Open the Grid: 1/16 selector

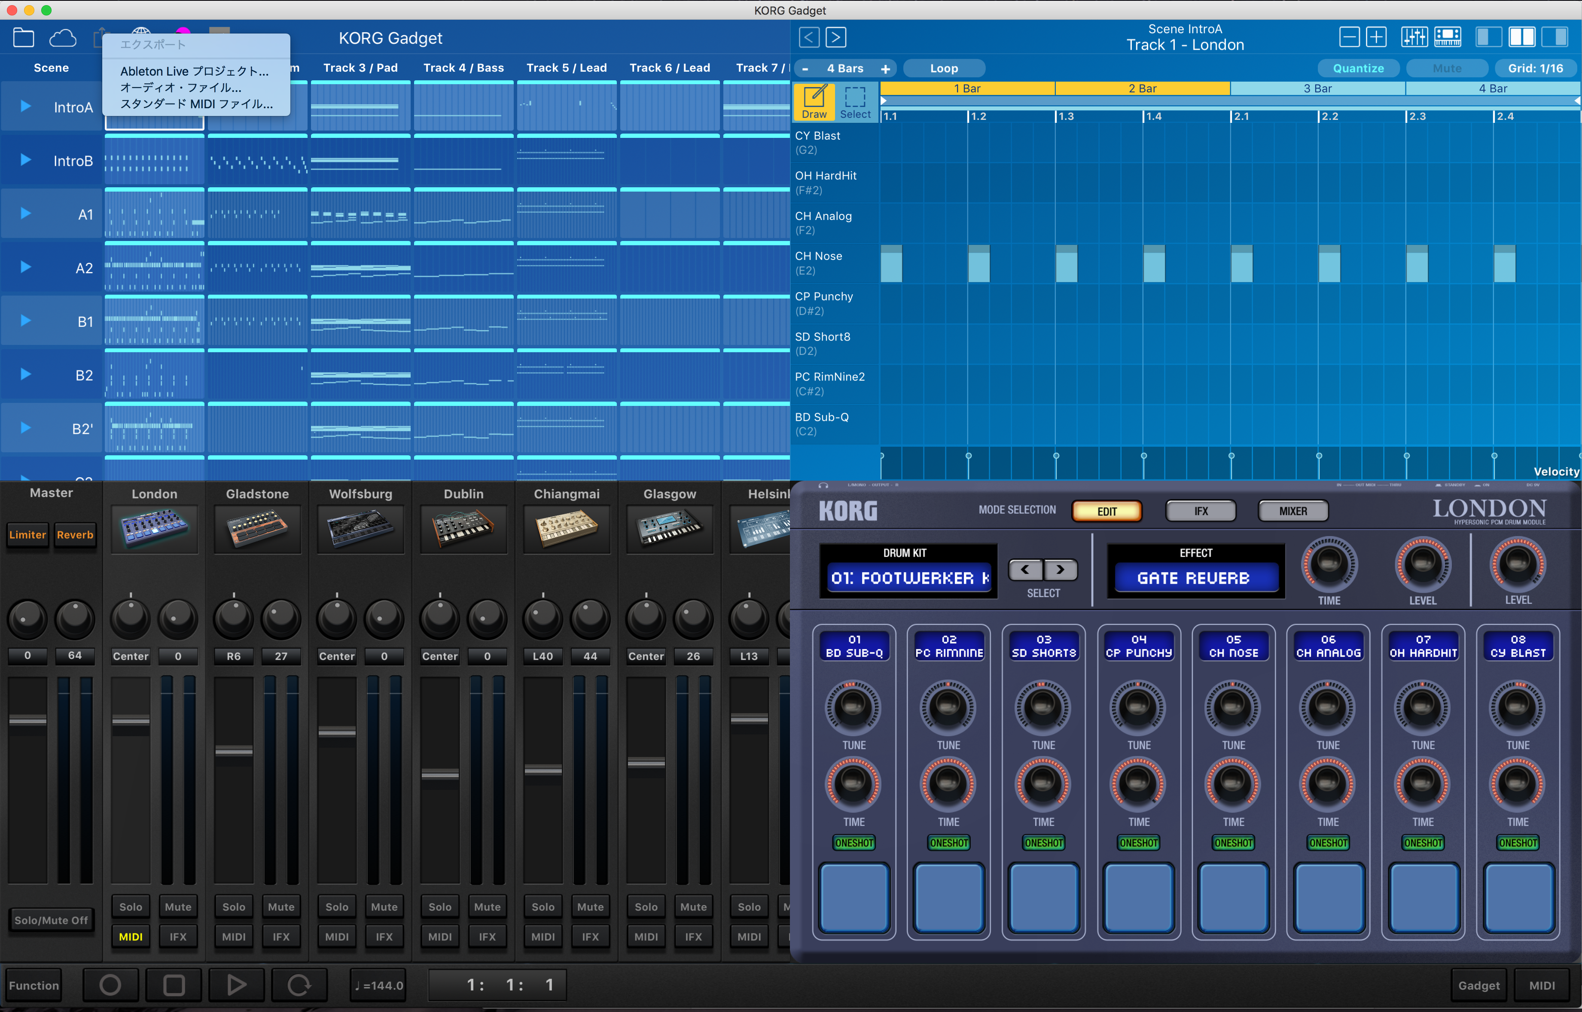pyautogui.click(x=1535, y=68)
